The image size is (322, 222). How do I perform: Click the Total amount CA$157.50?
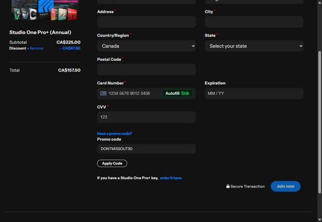(x=69, y=70)
